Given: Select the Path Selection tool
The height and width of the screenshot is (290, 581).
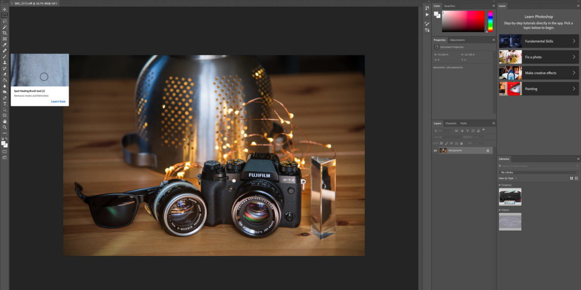Looking at the screenshot, I should tap(5, 109).
